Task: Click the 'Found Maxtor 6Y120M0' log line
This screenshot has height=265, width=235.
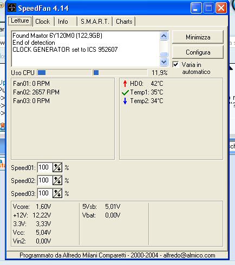Action: point(57,36)
